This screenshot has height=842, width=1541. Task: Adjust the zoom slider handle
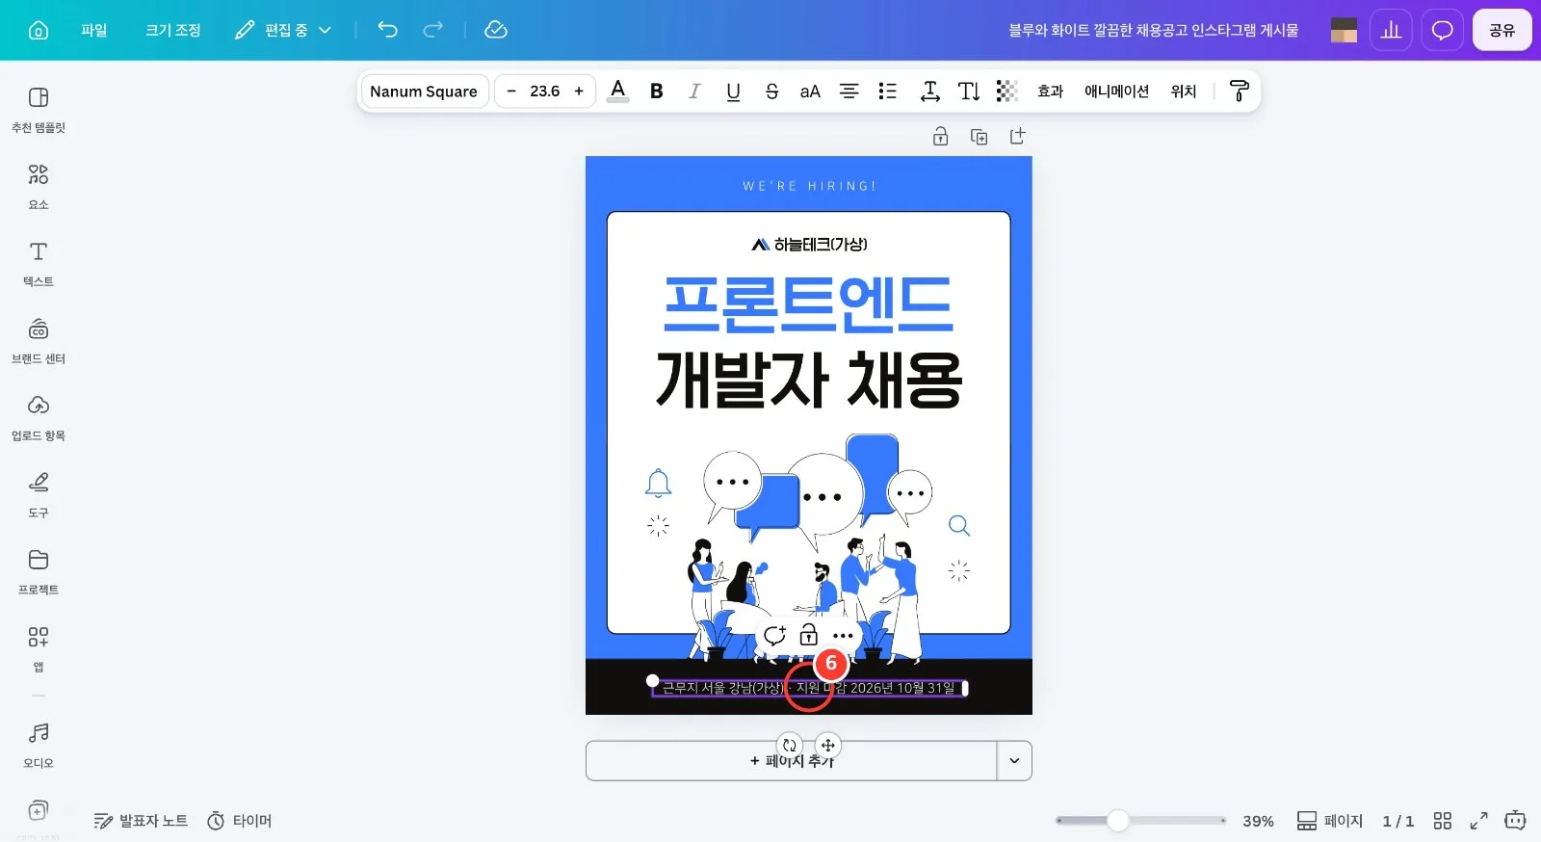[x=1117, y=821]
